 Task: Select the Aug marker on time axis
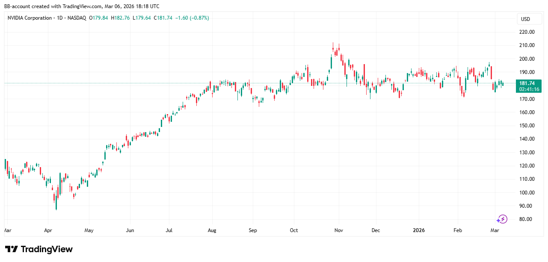(212, 230)
